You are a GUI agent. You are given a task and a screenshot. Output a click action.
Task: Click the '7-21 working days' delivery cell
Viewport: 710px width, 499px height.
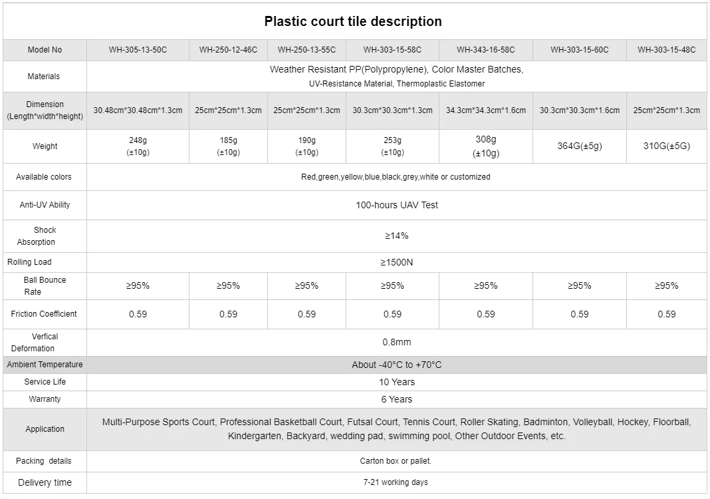click(396, 482)
